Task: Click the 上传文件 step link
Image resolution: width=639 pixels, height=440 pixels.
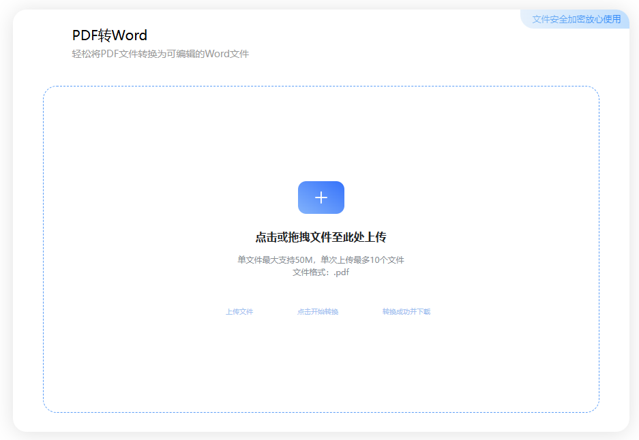Action: coord(239,311)
